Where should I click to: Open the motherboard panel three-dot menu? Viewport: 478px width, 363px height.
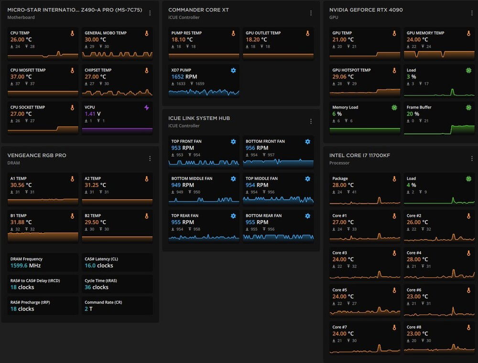click(150, 13)
